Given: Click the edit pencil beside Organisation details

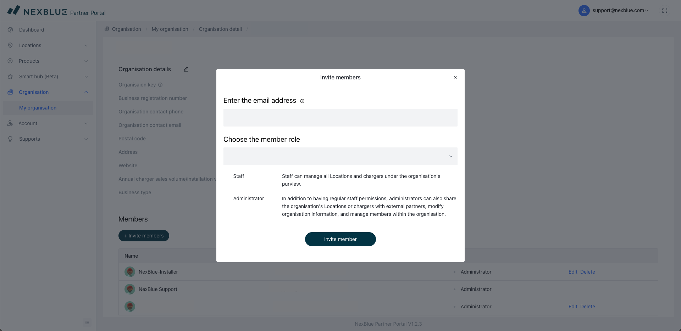Looking at the screenshot, I should 186,69.
